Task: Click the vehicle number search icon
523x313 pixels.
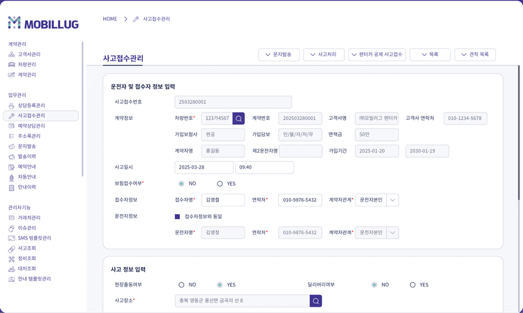Action: 238,119
